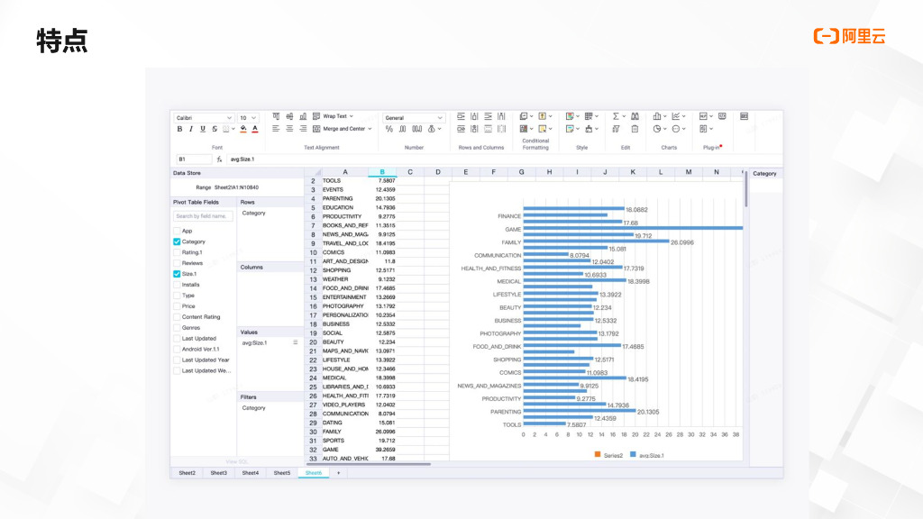
Task: Click the pivot field search box
Action: pyautogui.click(x=203, y=216)
